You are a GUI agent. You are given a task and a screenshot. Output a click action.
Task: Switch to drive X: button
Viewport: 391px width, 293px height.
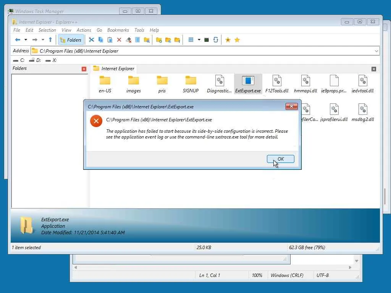coord(51,60)
